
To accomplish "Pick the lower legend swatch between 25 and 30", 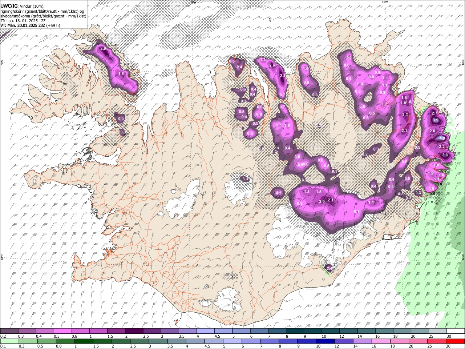I will [x=437, y=341].
